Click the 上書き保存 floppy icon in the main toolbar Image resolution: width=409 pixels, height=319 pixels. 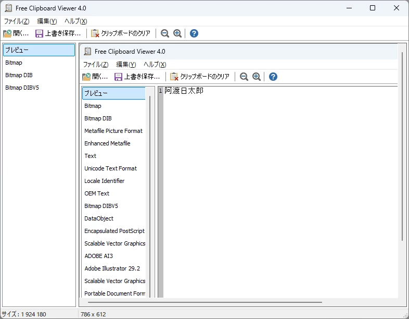coord(39,33)
